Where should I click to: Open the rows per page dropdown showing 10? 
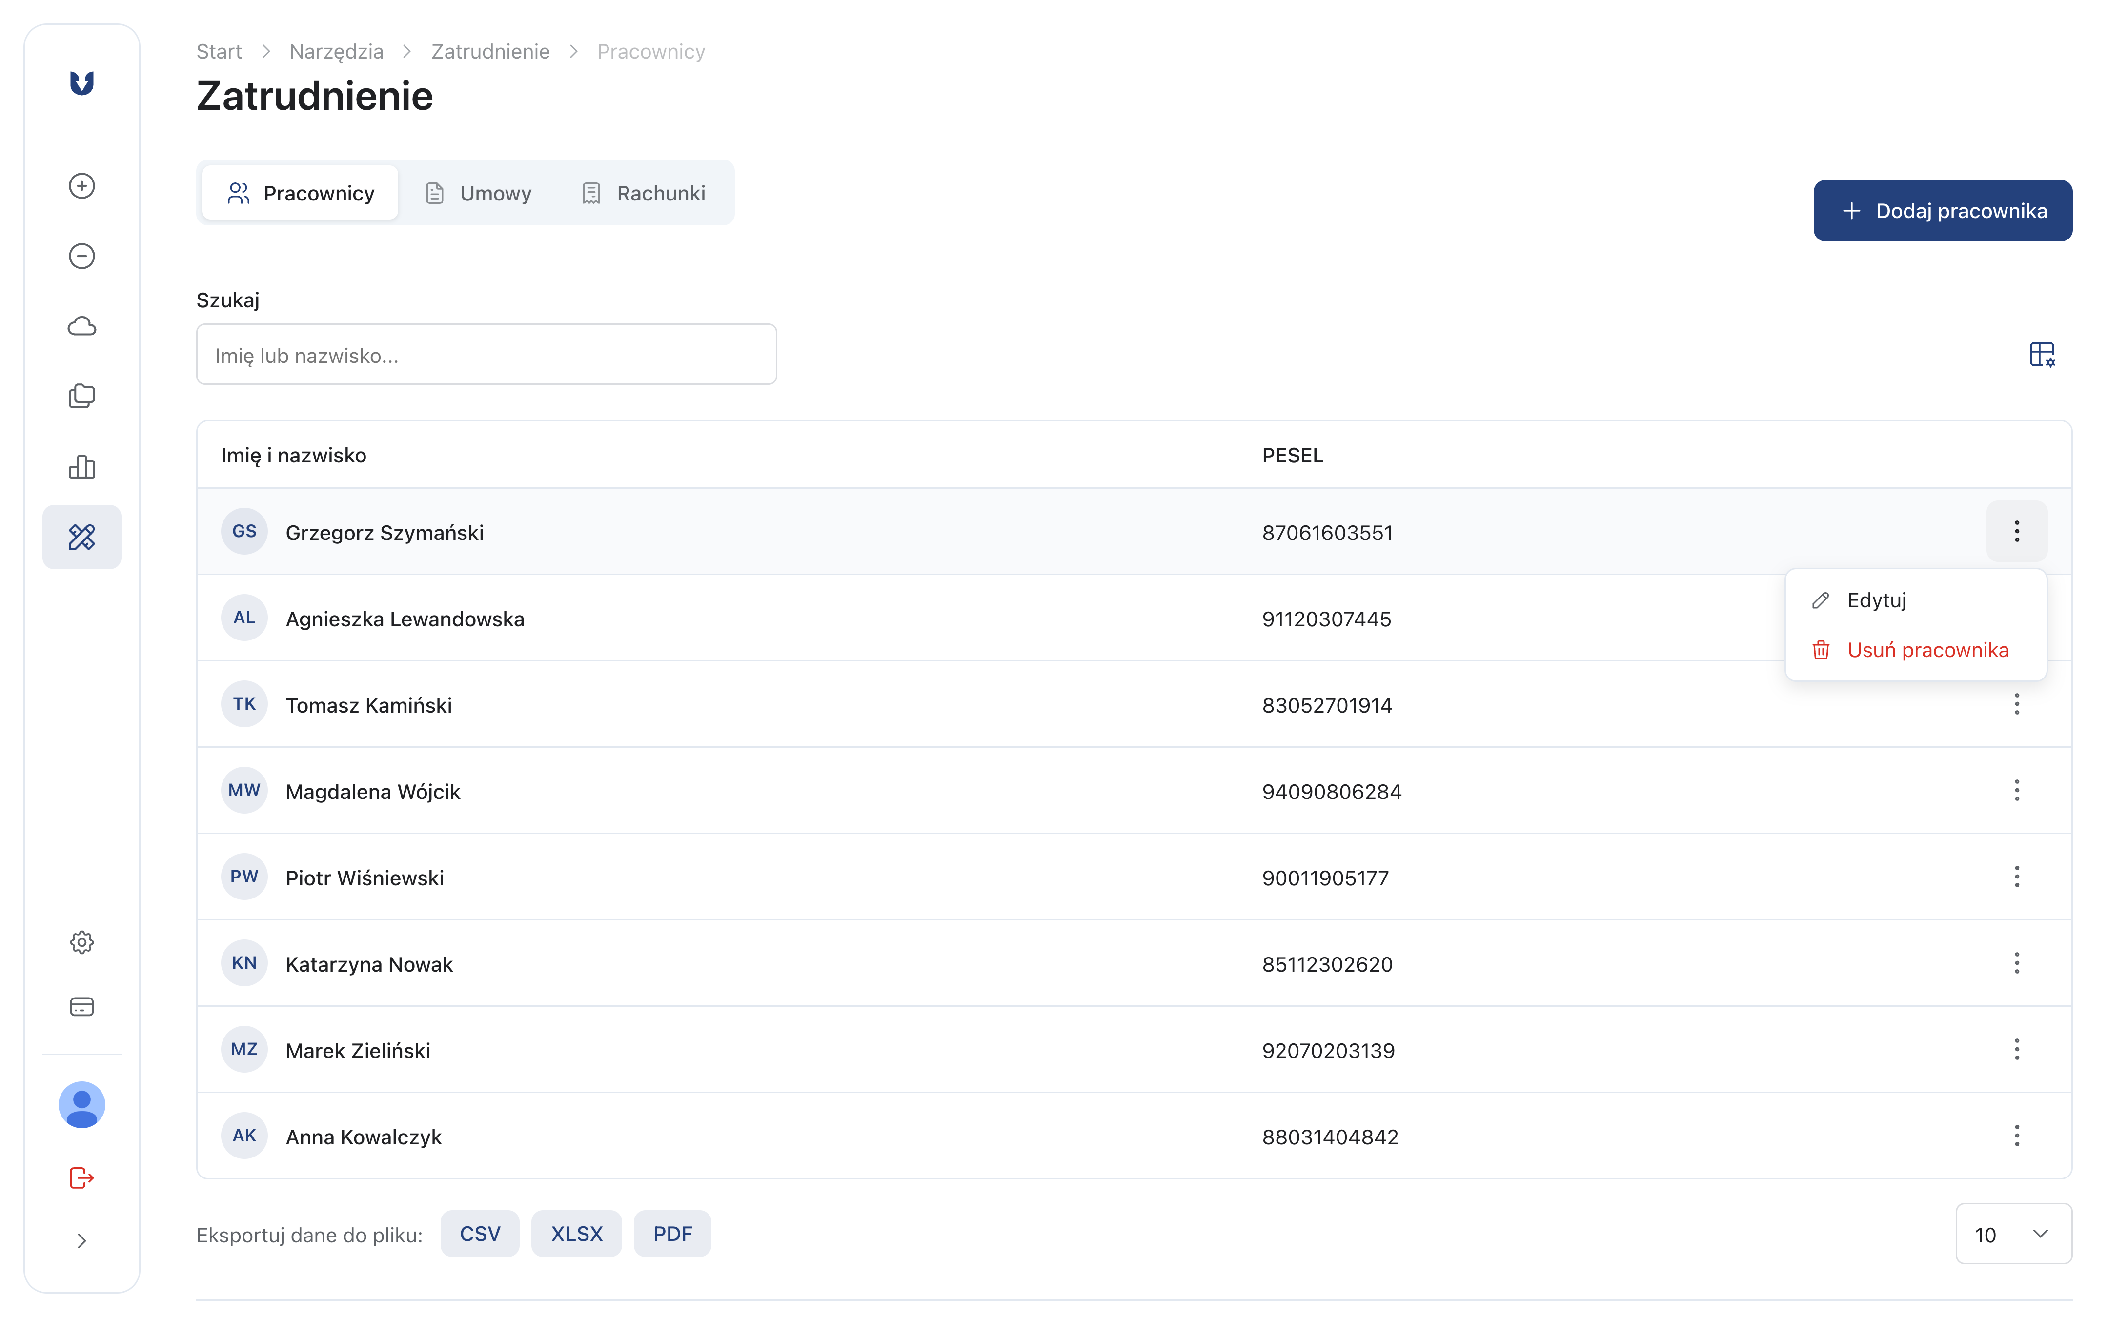2013,1234
